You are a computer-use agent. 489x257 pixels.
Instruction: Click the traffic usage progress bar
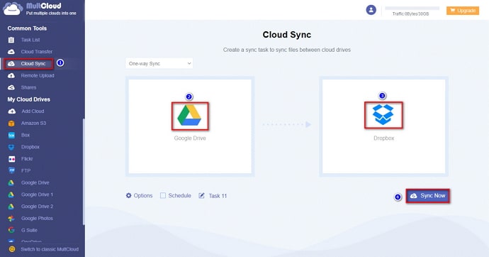pyautogui.click(x=412, y=8)
